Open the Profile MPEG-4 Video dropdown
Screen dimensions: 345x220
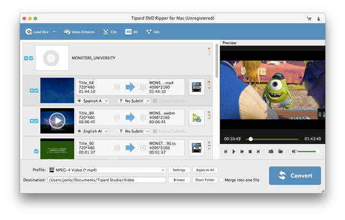click(107, 170)
